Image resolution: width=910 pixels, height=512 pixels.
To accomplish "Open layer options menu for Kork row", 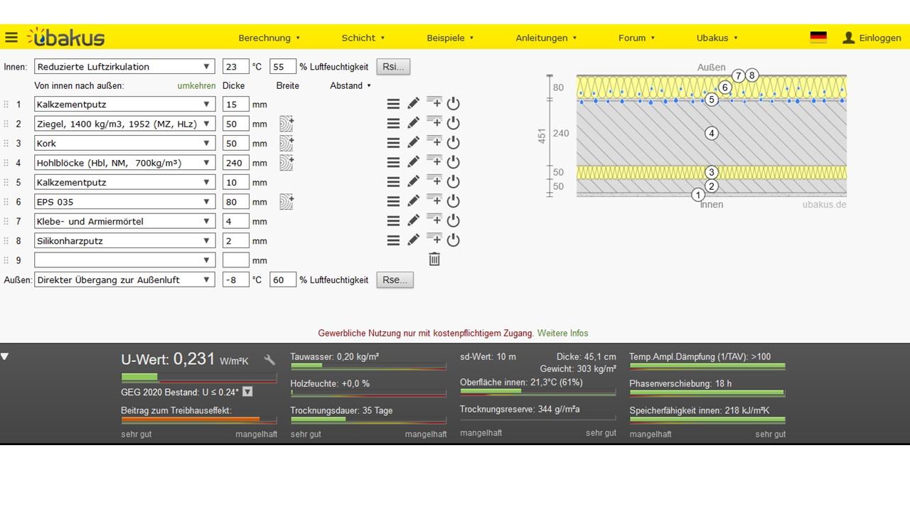I will (393, 143).
